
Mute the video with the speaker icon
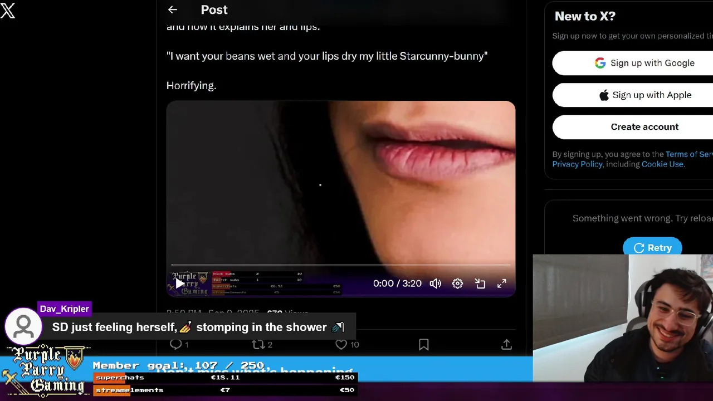click(436, 283)
